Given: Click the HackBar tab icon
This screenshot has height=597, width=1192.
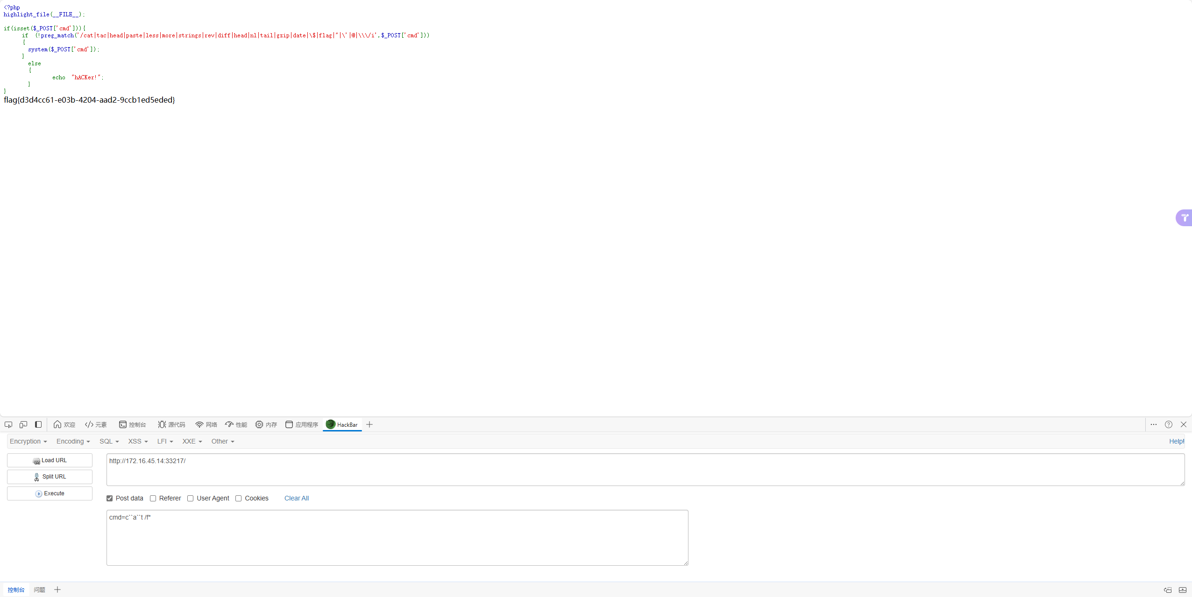Looking at the screenshot, I should tap(330, 424).
